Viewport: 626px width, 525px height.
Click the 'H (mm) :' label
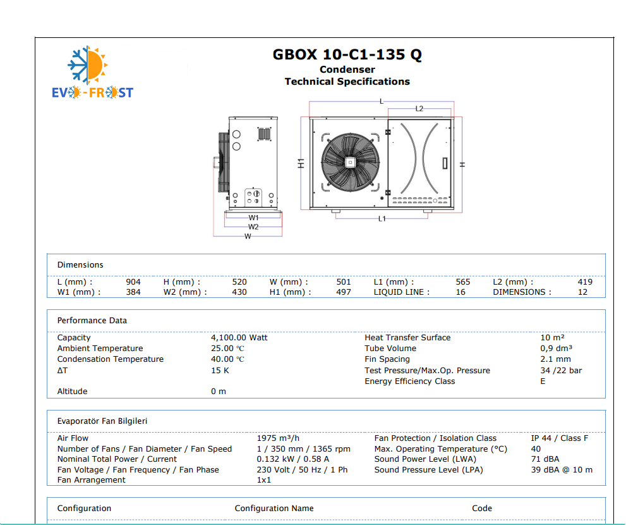click(182, 282)
